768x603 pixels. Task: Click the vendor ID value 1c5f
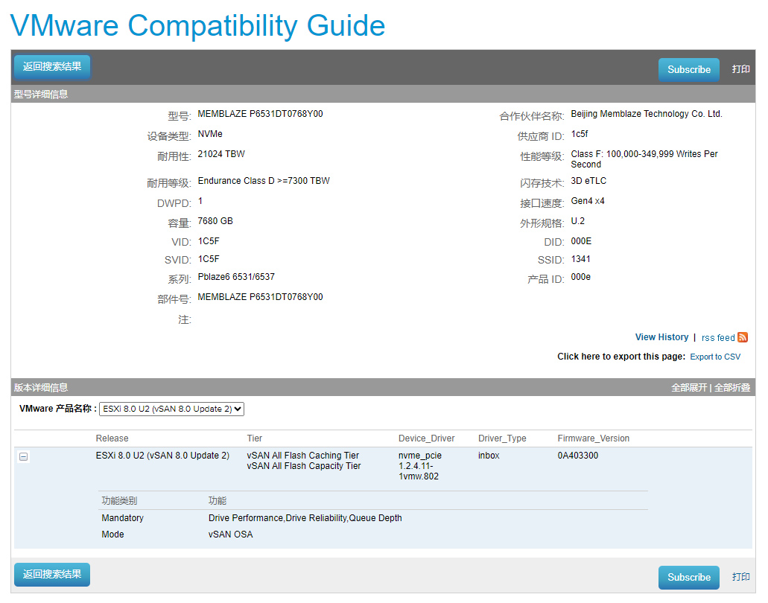(x=579, y=133)
